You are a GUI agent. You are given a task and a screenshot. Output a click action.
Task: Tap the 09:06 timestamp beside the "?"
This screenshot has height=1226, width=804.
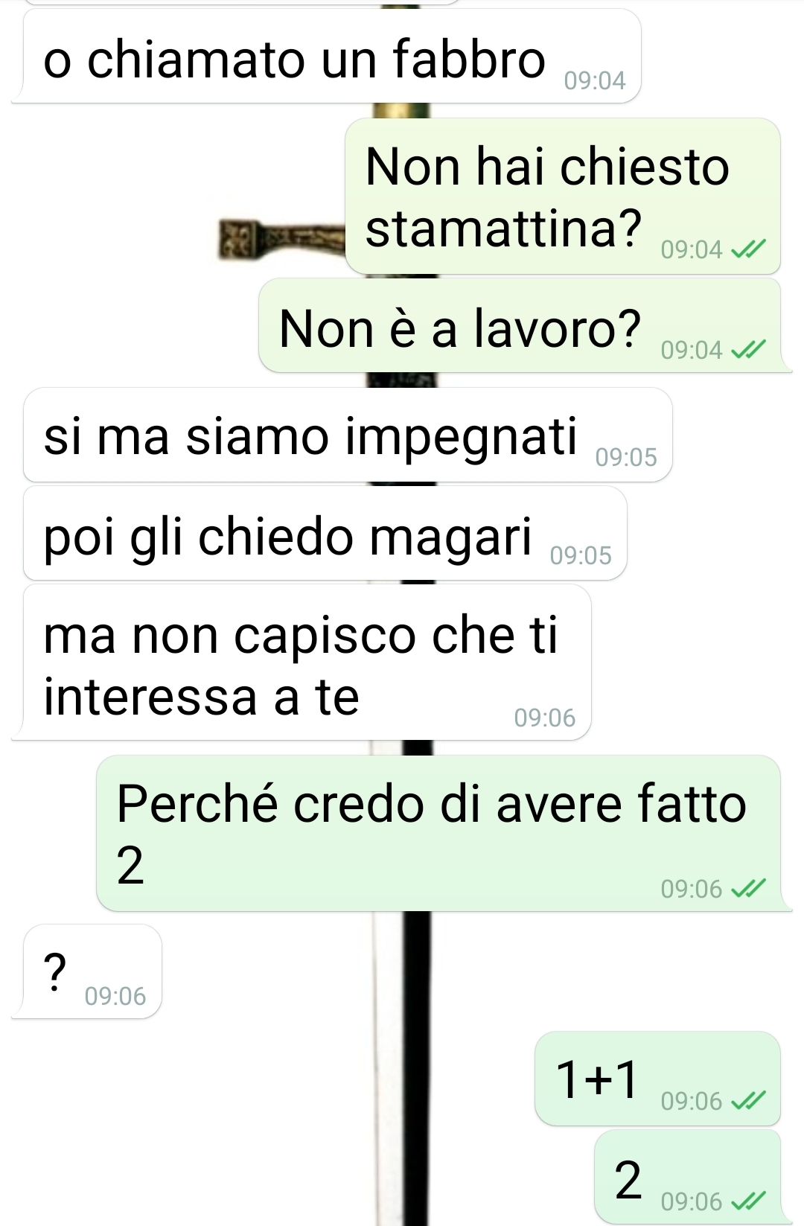tap(115, 996)
